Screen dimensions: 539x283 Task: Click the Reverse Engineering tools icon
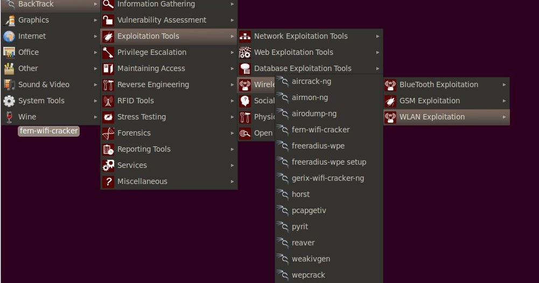pyautogui.click(x=108, y=84)
